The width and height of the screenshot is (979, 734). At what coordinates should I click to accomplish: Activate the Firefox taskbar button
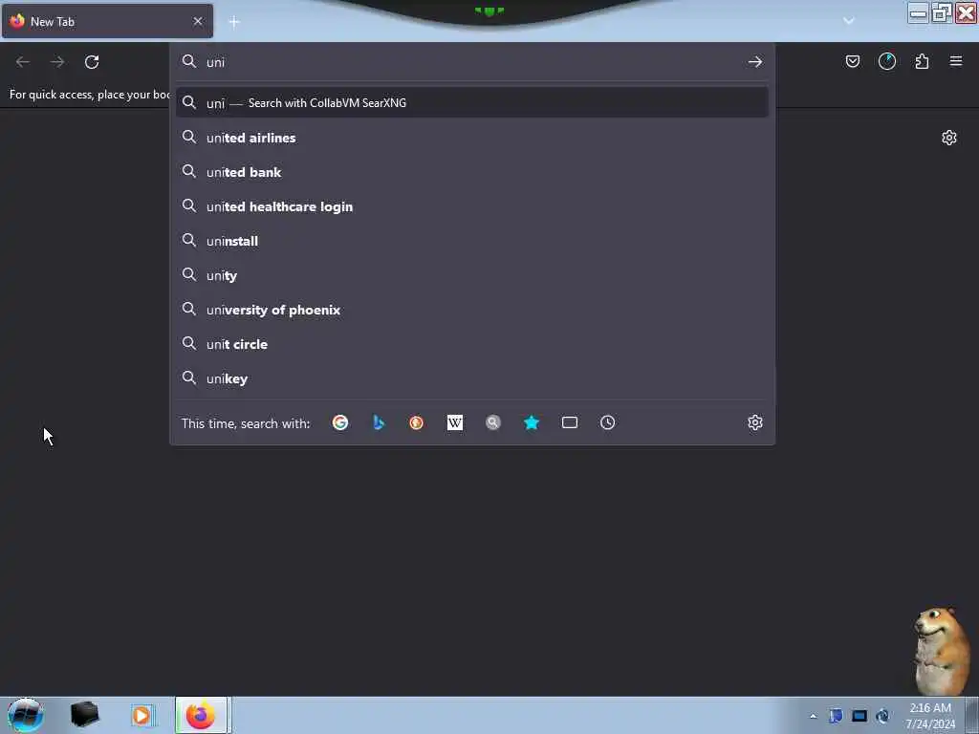201,715
